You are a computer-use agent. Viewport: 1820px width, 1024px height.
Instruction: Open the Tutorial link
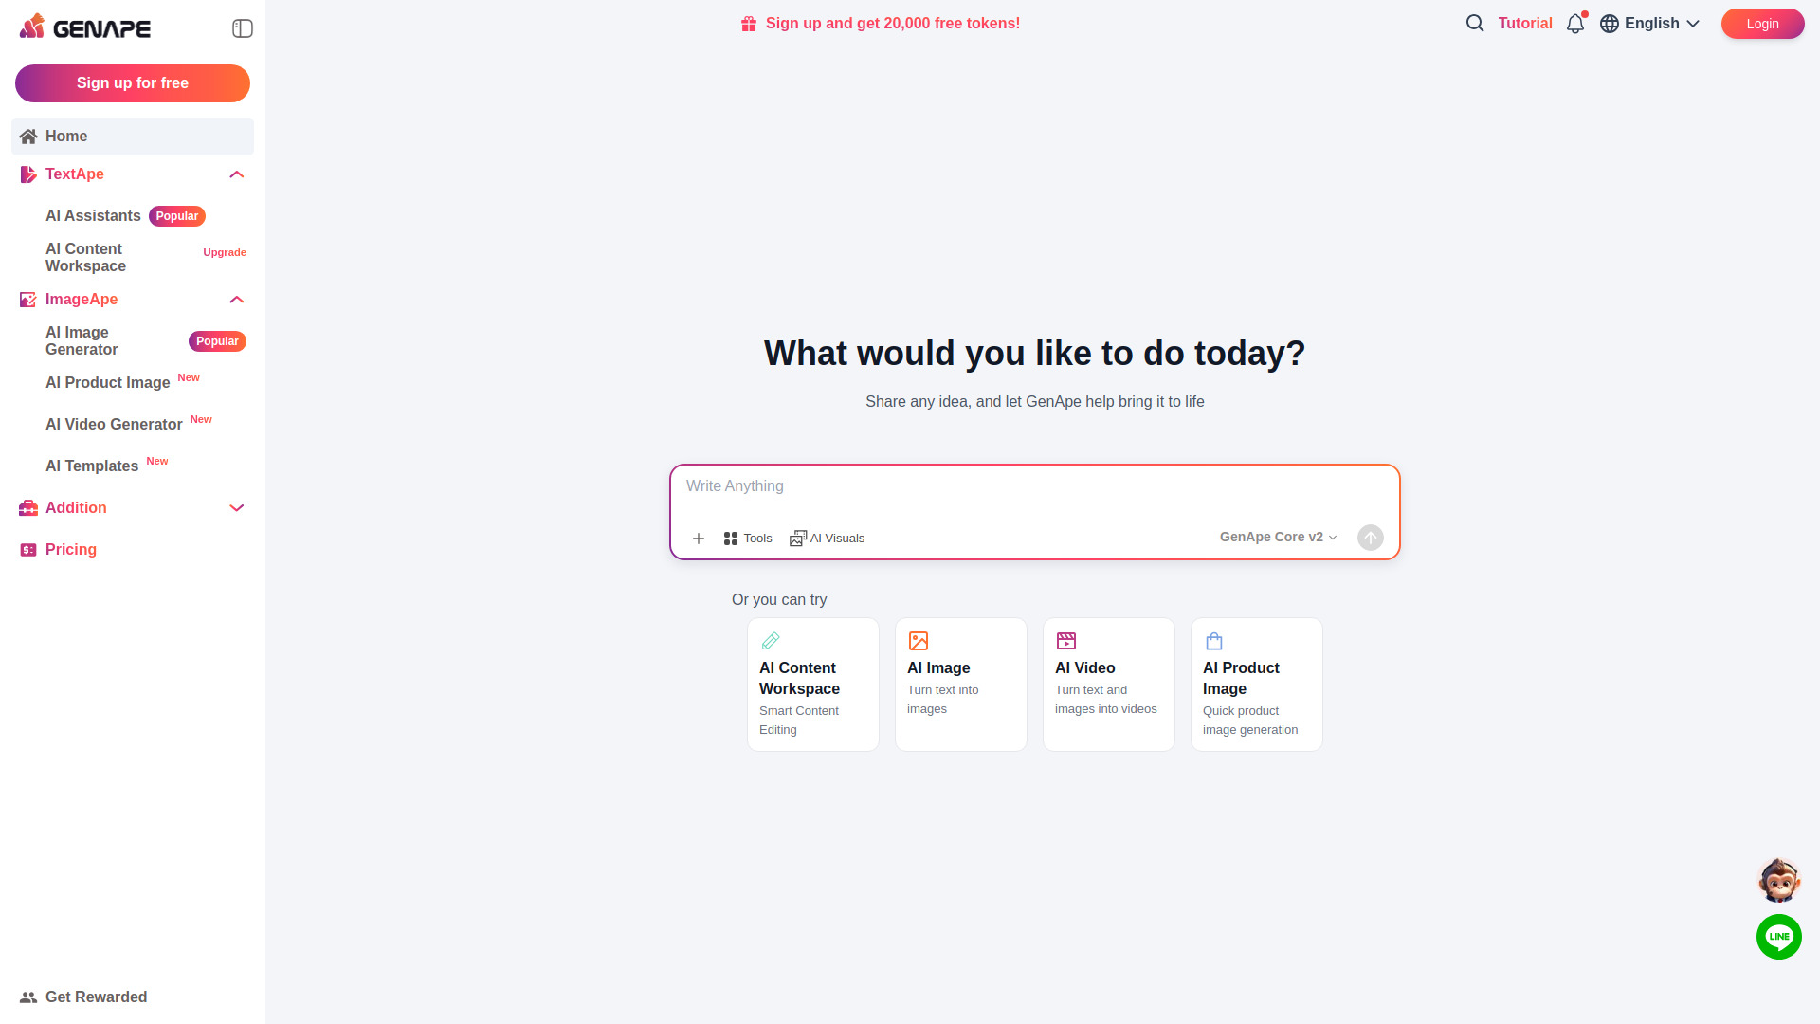tap(1525, 24)
